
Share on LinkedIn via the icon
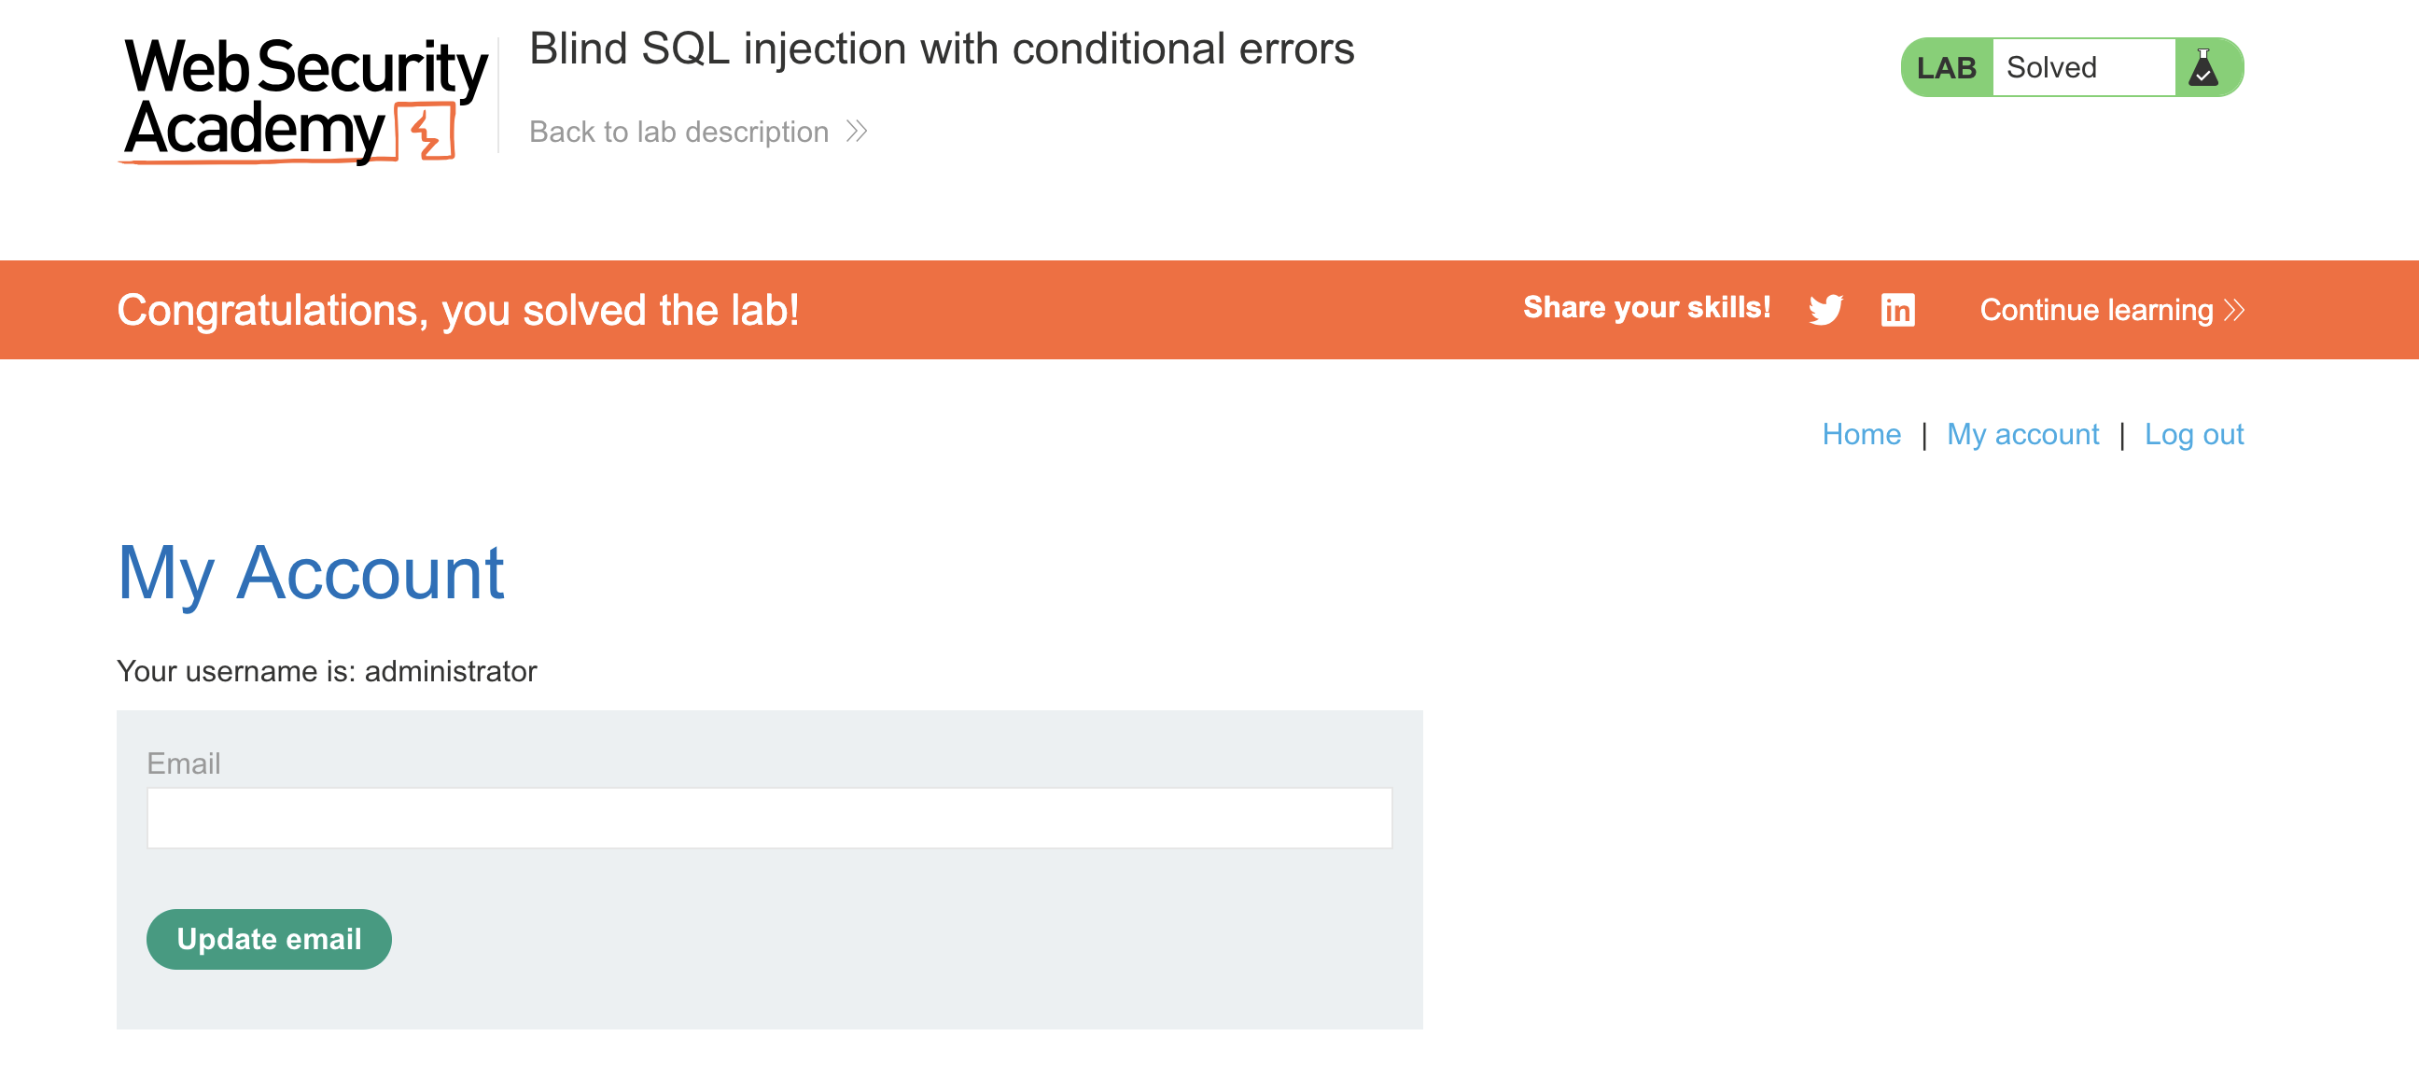(1897, 310)
